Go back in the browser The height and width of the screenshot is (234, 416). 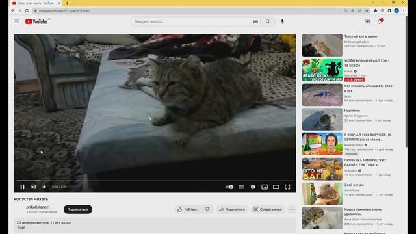point(13,10)
